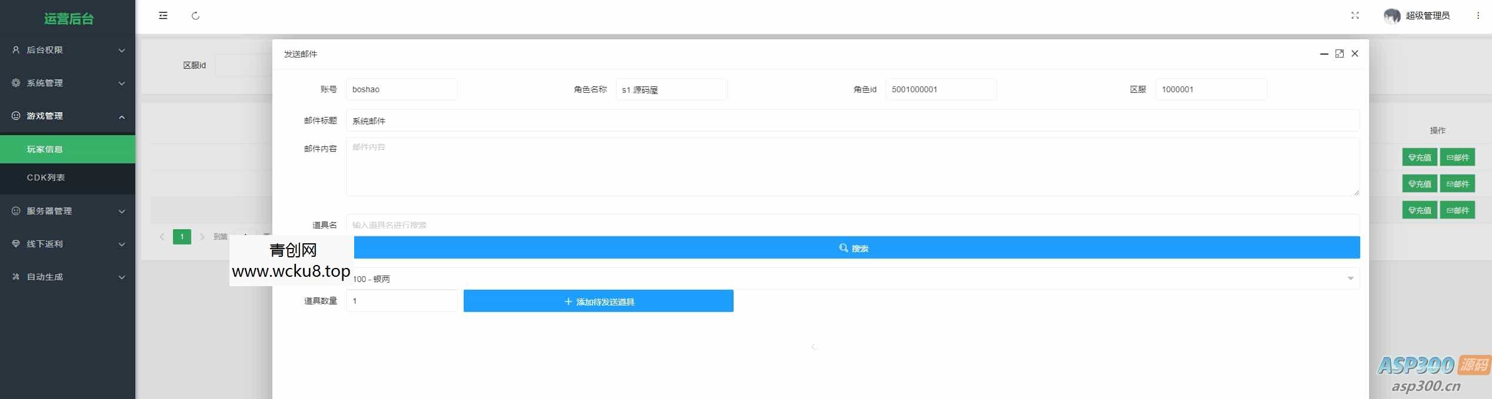Image resolution: width=1492 pixels, height=399 pixels.
Task: Click first row 充值 button
Action: (1420, 157)
